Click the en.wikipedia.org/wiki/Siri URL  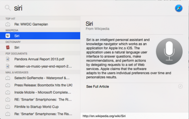(104, 116)
